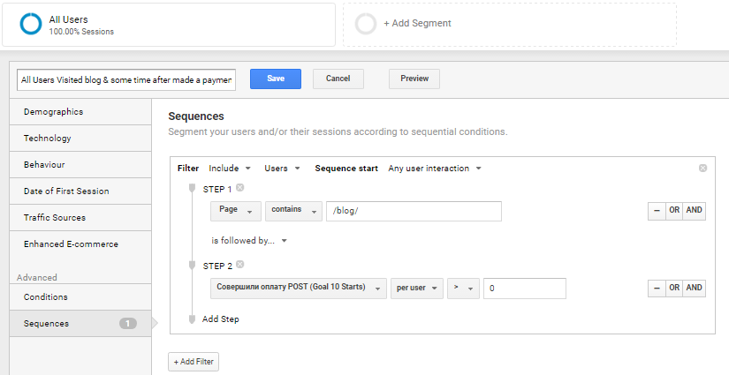Click the /blog/ page value field
This screenshot has height=375, width=729.
[414, 211]
